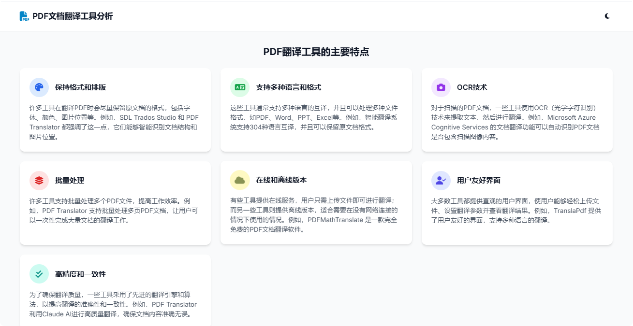Click the translation A/Z icon on 支持多种语言和格式 card
This screenshot has height=326, width=633.
(240, 87)
